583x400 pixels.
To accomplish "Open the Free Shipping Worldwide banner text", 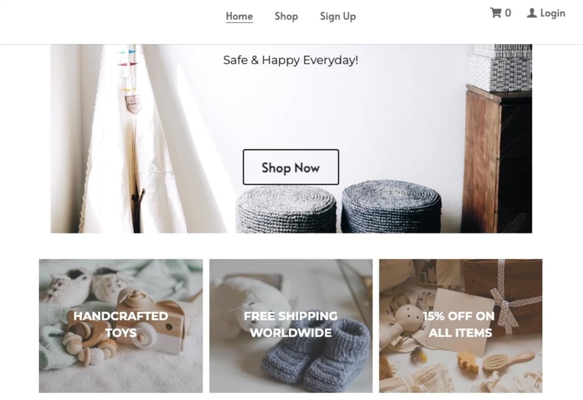I will 291,324.
